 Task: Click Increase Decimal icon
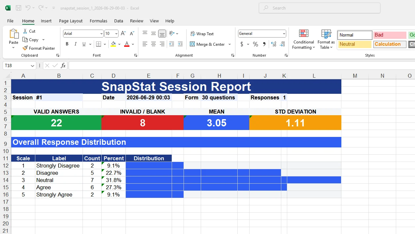(274, 44)
